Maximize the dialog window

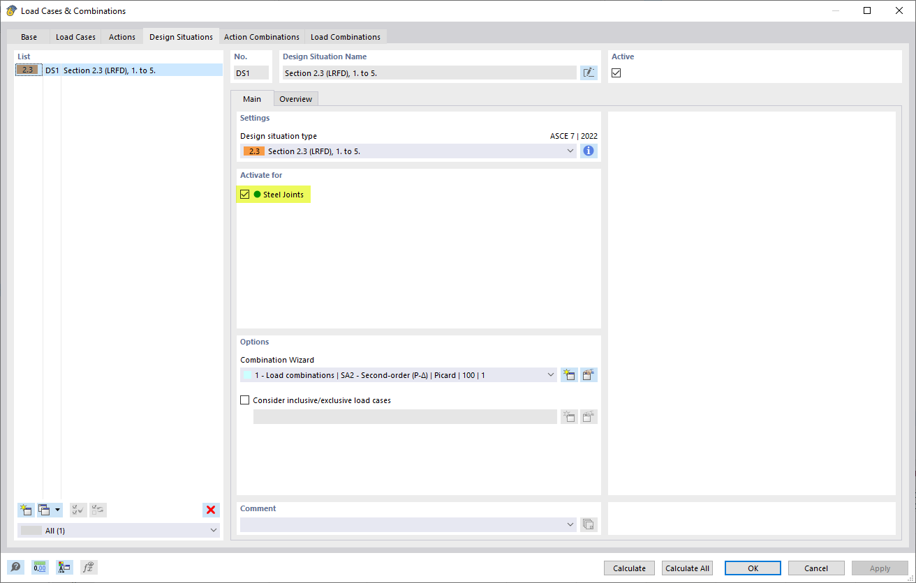[867, 10]
